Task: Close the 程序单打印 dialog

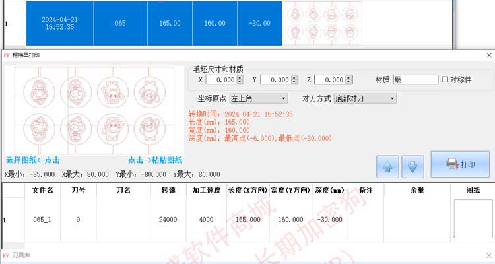Action: [x=489, y=55]
